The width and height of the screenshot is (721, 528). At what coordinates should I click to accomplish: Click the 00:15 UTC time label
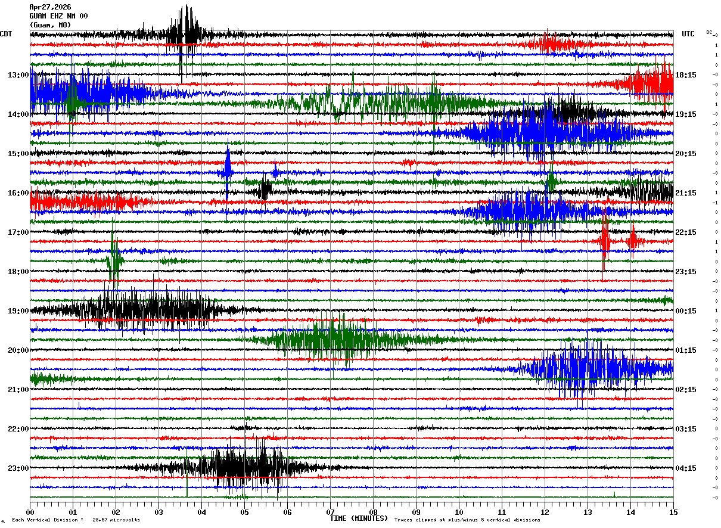686,311
